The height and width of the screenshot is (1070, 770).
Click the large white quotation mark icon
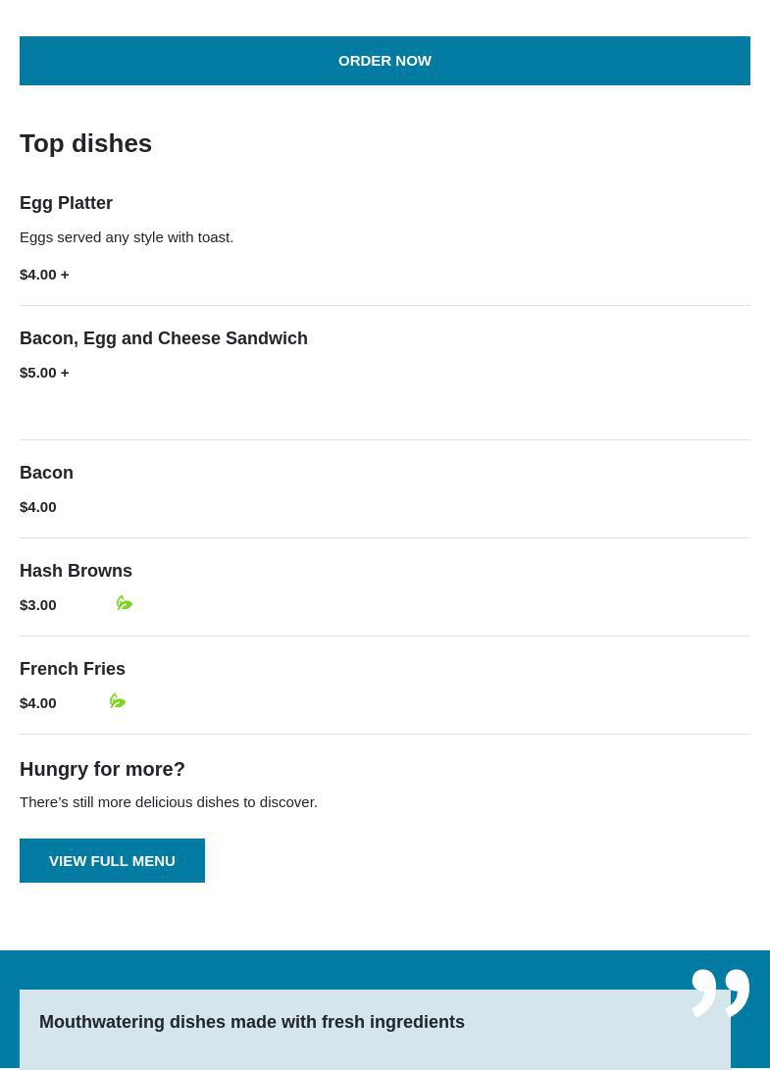[x=720, y=993]
